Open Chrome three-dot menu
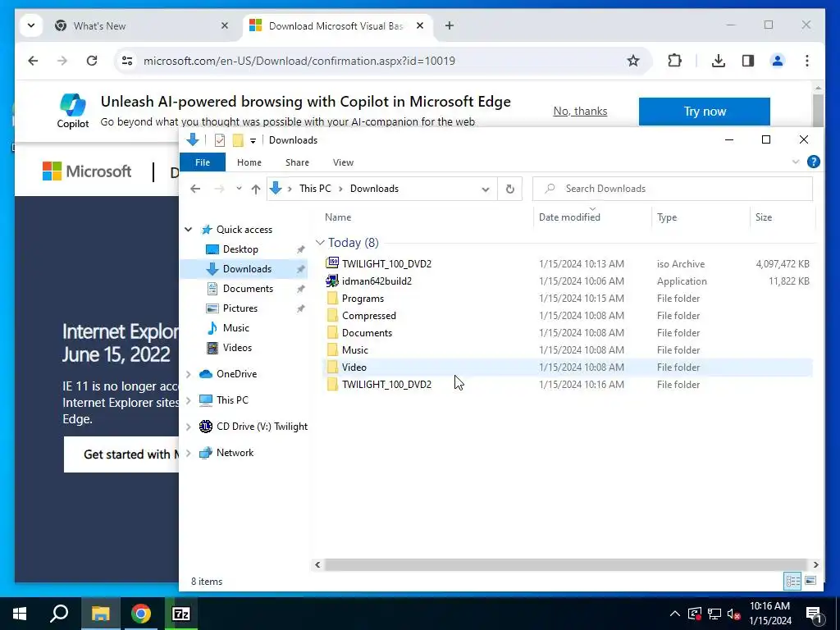Image resolution: width=840 pixels, height=630 pixels. [807, 61]
